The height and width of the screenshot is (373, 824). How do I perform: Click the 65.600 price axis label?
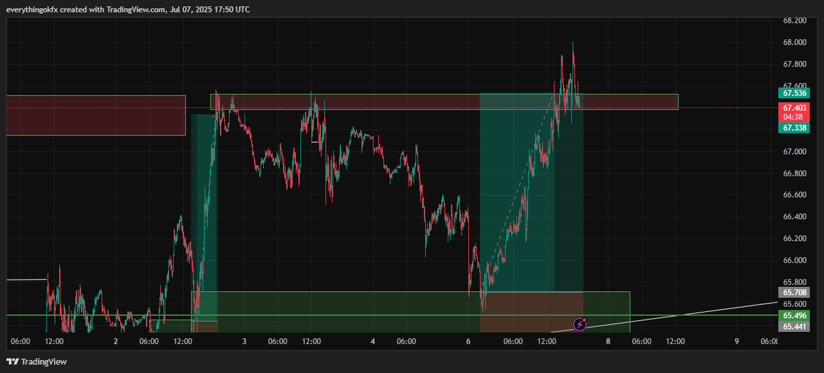[x=794, y=304]
